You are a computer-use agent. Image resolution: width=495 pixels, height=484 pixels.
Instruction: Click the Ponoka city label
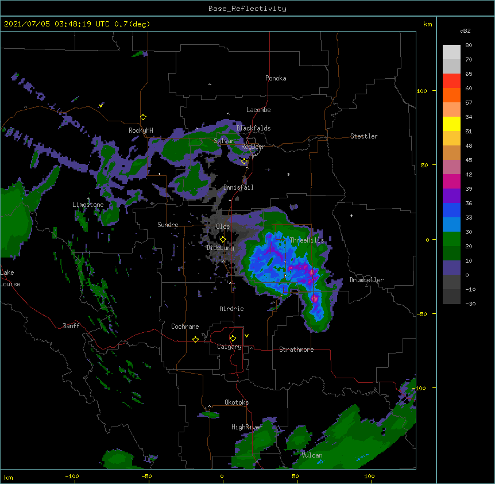tap(276, 78)
